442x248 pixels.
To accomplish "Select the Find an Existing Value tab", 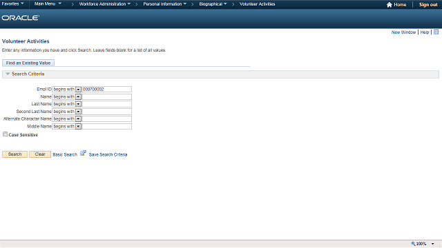I will pos(28,63).
